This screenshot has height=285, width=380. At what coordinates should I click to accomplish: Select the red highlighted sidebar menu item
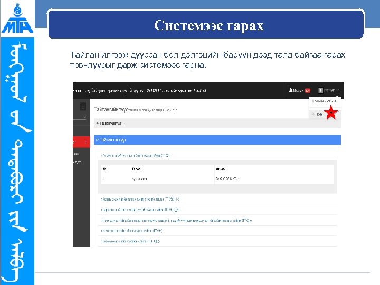pyautogui.click(x=81, y=142)
